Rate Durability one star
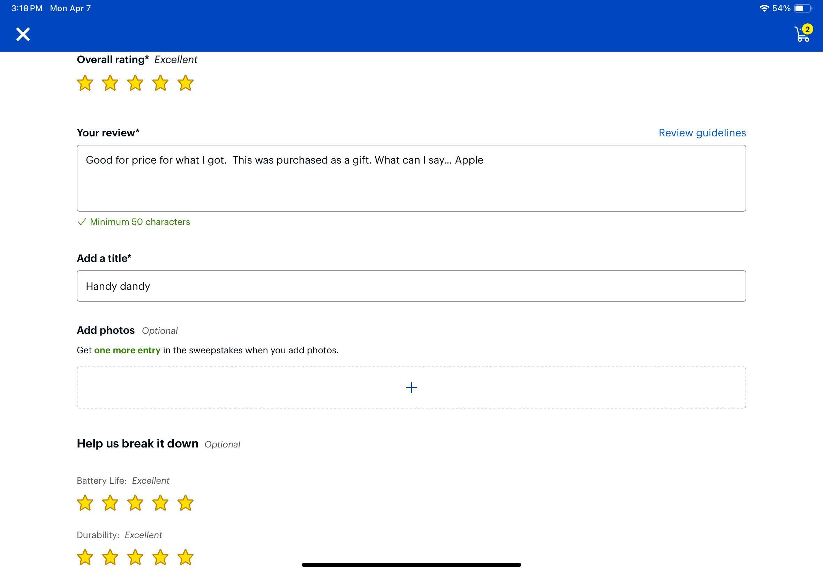The width and height of the screenshot is (823, 572). point(85,557)
